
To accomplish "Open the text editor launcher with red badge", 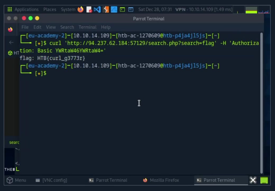I will (89, 10).
